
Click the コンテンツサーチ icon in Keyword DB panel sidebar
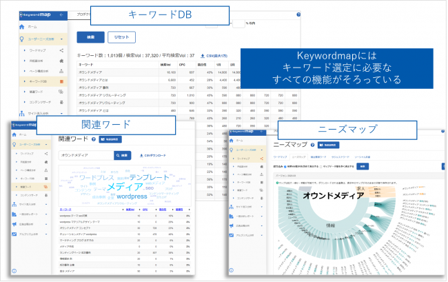point(61,102)
